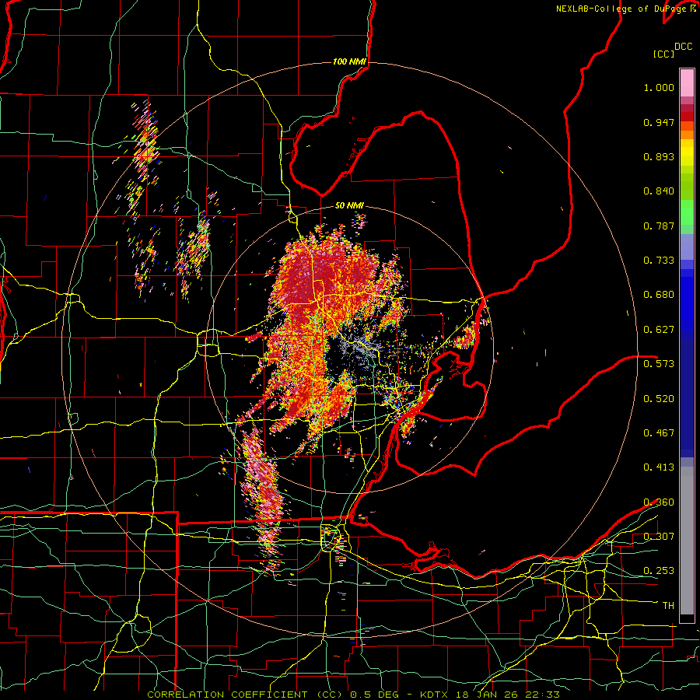Click the 0.253 scale value

[659, 571]
